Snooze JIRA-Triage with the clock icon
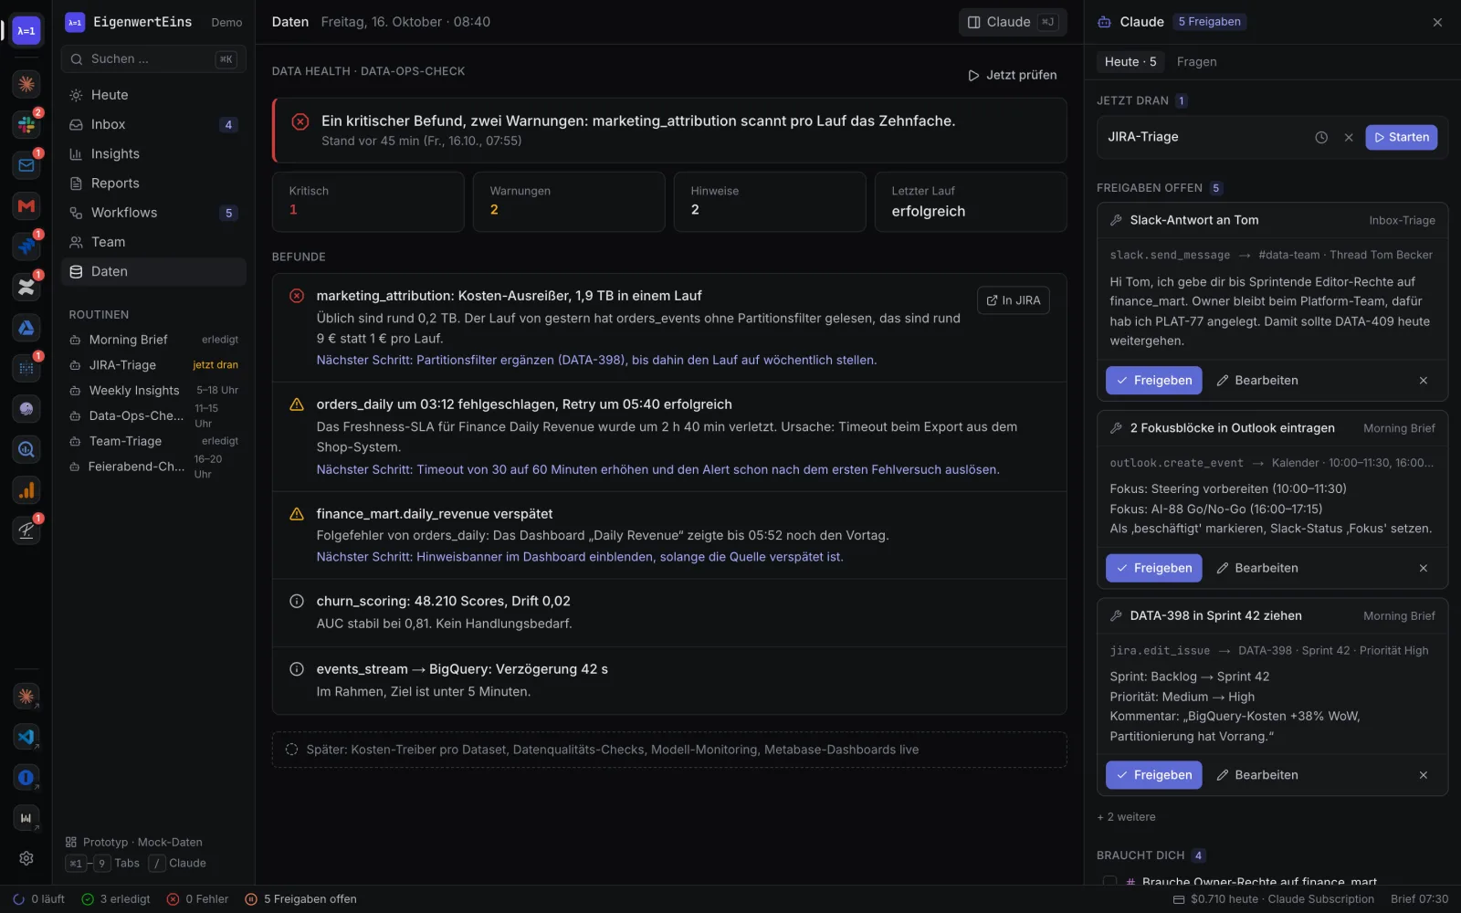Image resolution: width=1461 pixels, height=913 pixels. 1321,137
